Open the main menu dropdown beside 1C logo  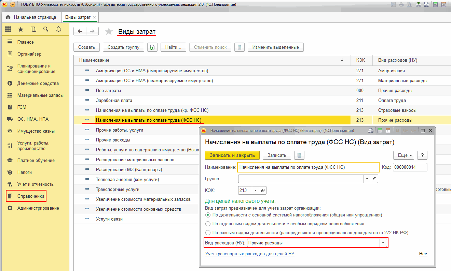(x=13, y=4)
